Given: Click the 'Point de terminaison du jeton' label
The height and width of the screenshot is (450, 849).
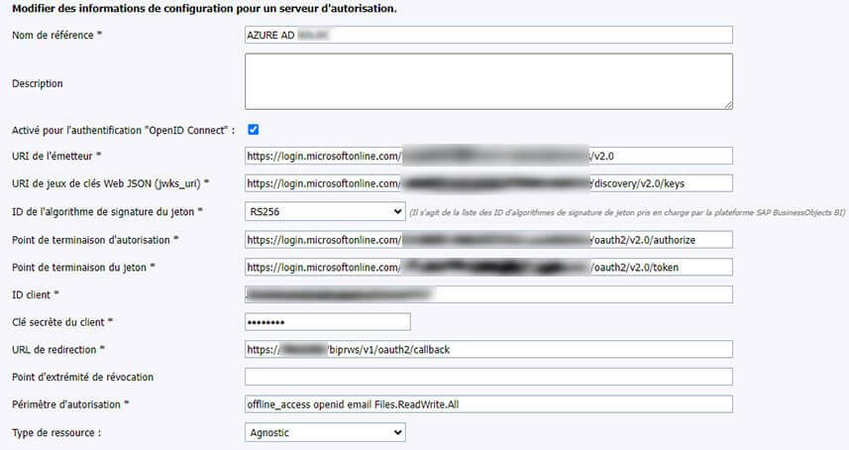Looking at the screenshot, I should coord(83,268).
